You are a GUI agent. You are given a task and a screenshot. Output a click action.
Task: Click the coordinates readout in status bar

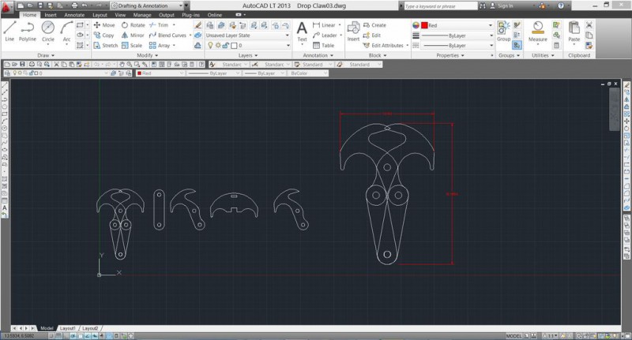[x=19, y=335]
